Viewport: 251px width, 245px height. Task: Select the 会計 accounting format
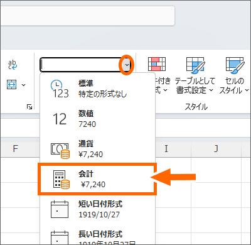(x=97, y=179)
